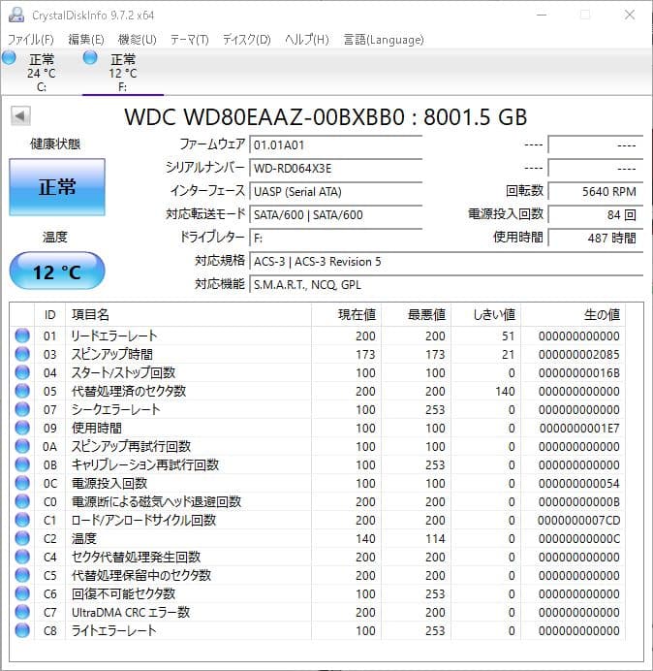Click the status icon for attribute 0B キャリブレーション再試行回数

(x=22, y=464)
